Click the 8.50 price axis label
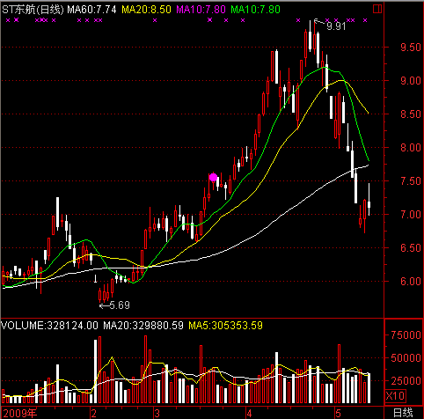The width and height of the screenshot is (424, 419). [x=411, y=114]
